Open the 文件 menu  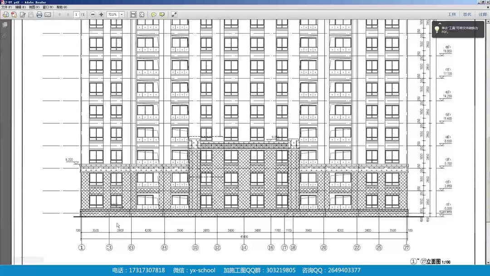[6, 7]
